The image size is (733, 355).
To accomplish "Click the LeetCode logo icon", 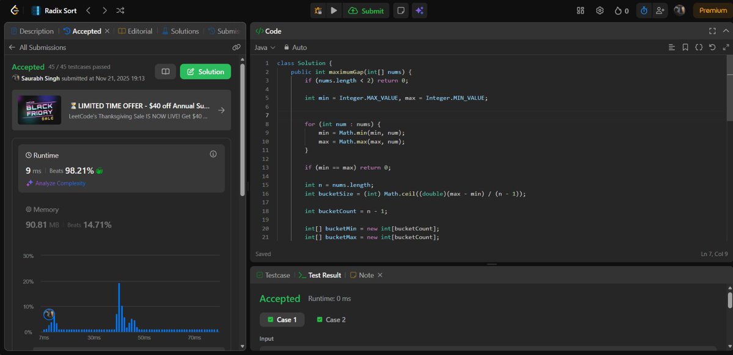I will point(13,10).
